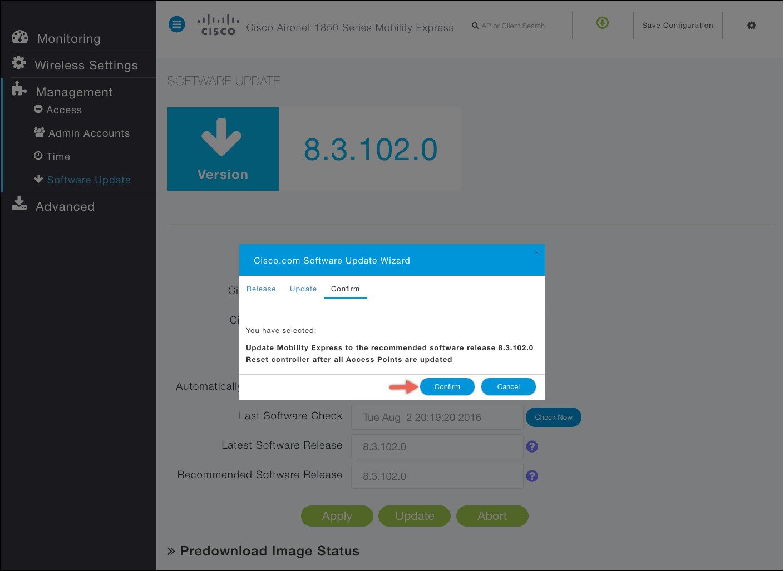784x571 pixels.
Task: Click the Time clock icon
Action: 38,156
